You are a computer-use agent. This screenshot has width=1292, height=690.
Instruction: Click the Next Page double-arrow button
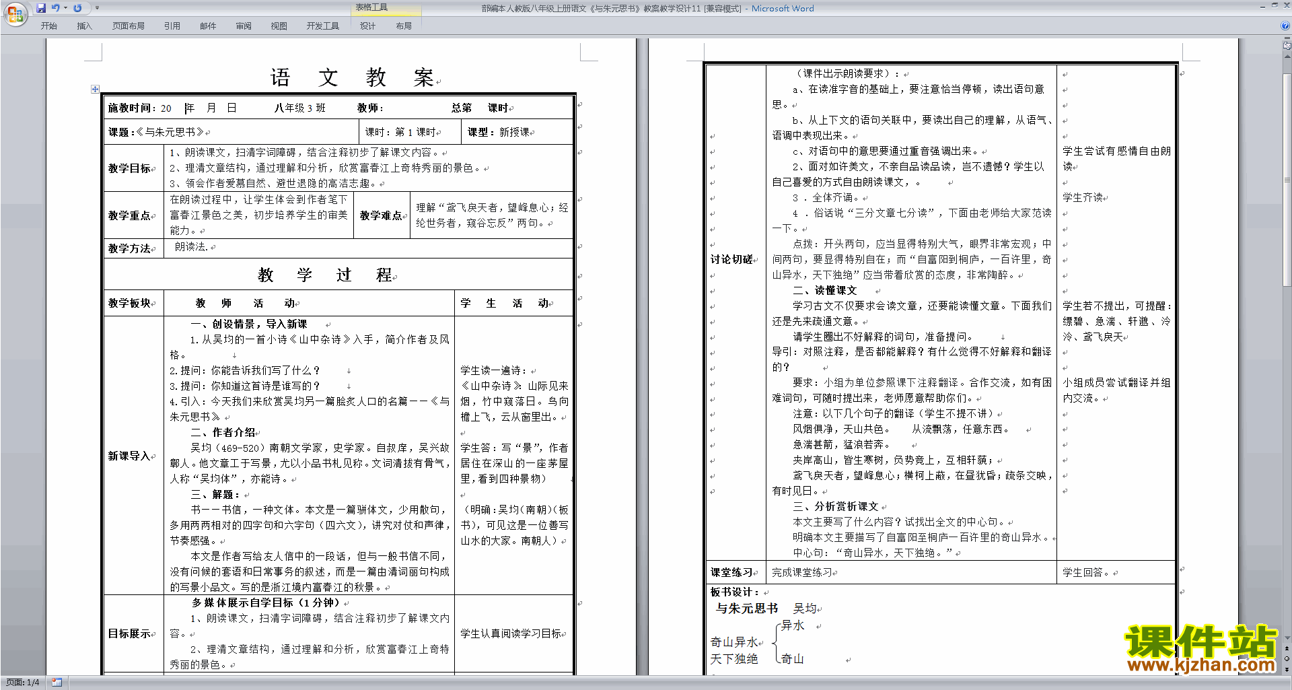point(1287,669)
